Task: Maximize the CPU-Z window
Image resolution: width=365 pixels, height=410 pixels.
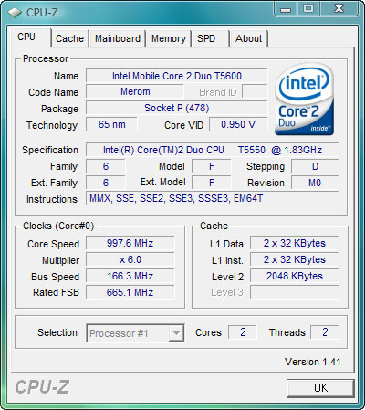Action: [308, 9]
